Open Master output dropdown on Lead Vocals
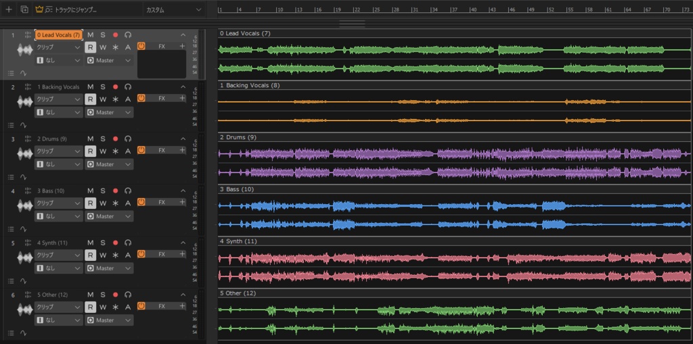693x344 pixels. point(109,61)
